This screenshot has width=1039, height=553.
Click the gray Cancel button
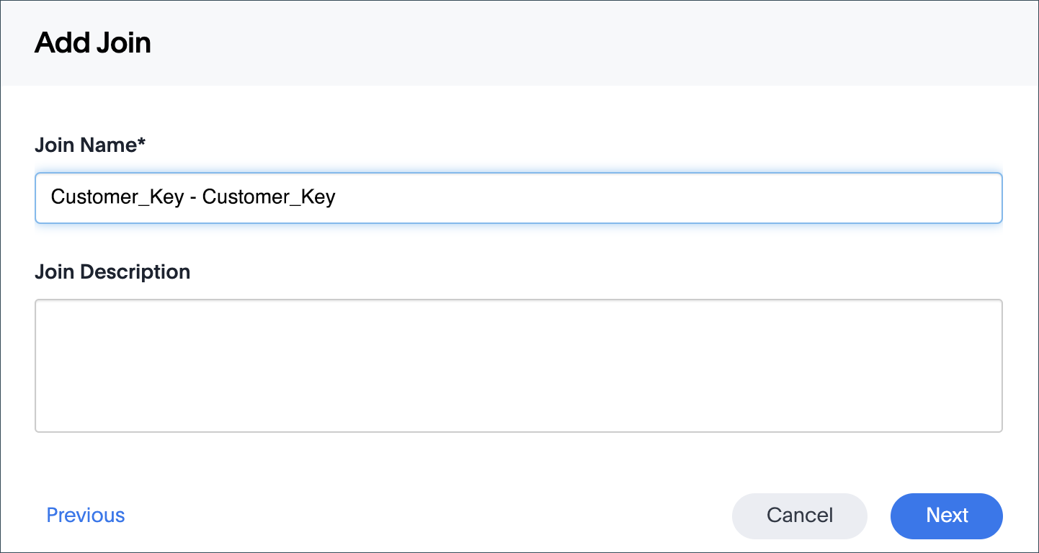799,516
